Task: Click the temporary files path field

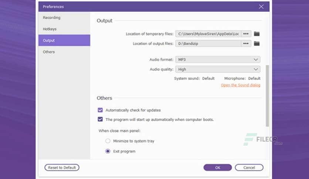Action: (x=208, y=34)
